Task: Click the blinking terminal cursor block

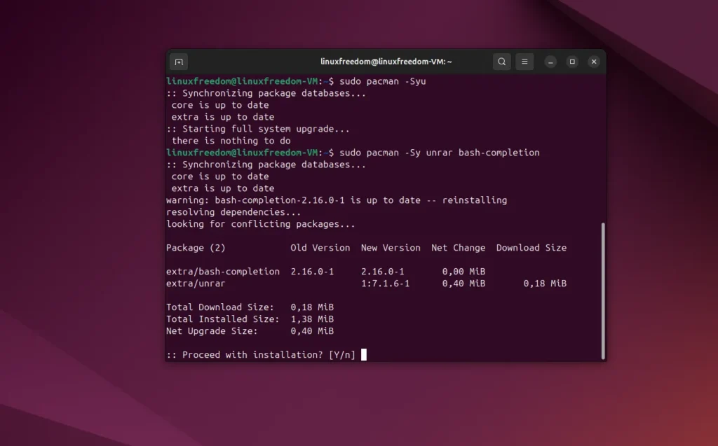Action: point(363,355)
